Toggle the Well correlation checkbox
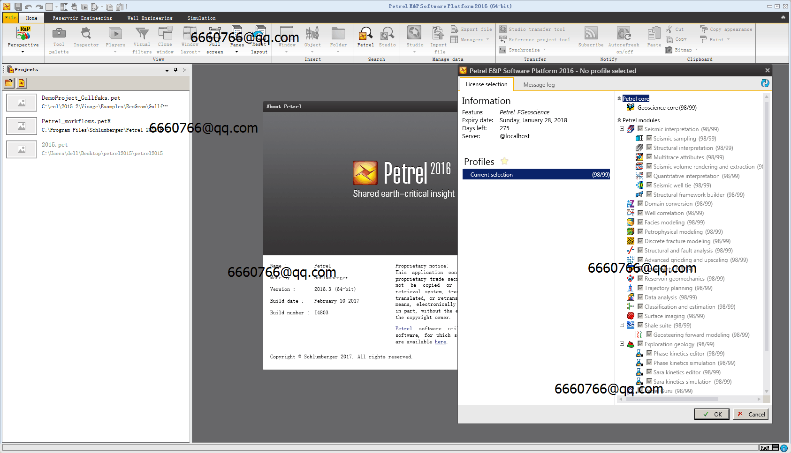The image size is (791, 453). 640,213
